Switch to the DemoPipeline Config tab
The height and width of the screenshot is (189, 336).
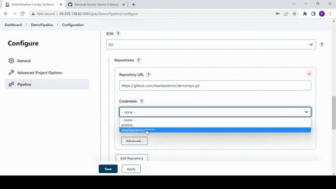coord(33,4)
